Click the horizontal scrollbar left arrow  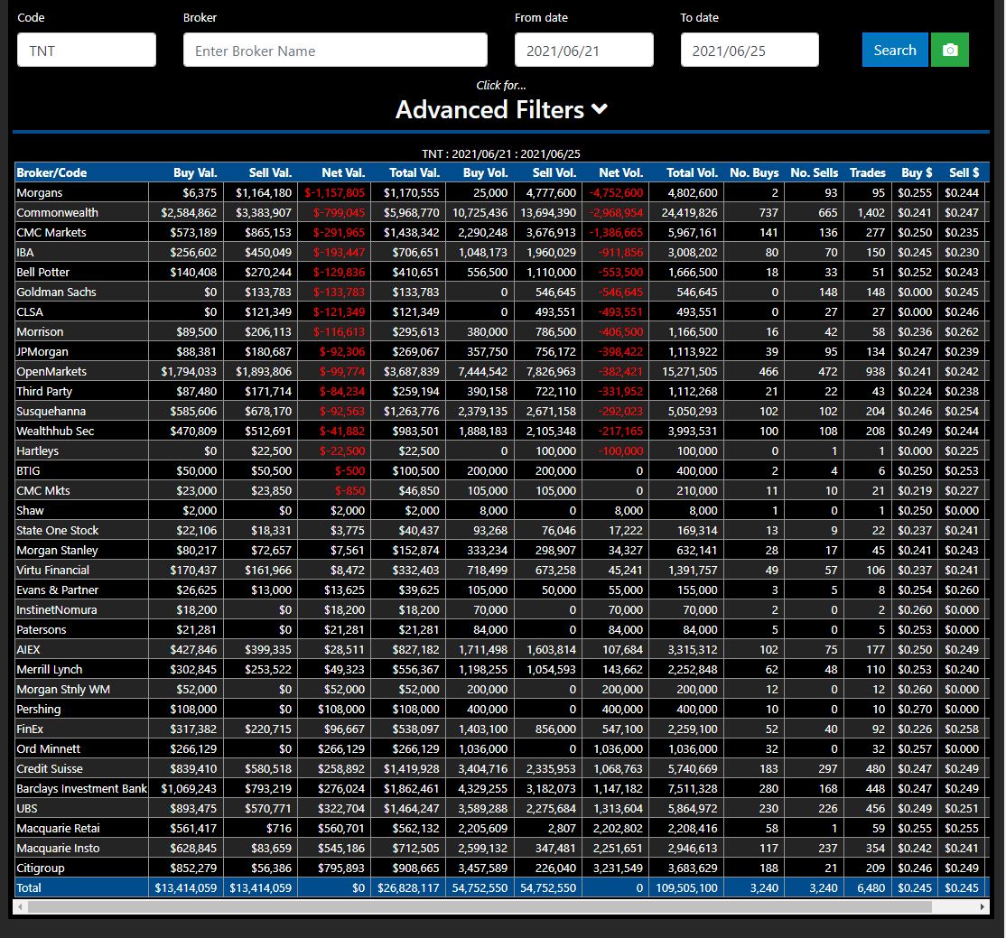tap(21, 906)
